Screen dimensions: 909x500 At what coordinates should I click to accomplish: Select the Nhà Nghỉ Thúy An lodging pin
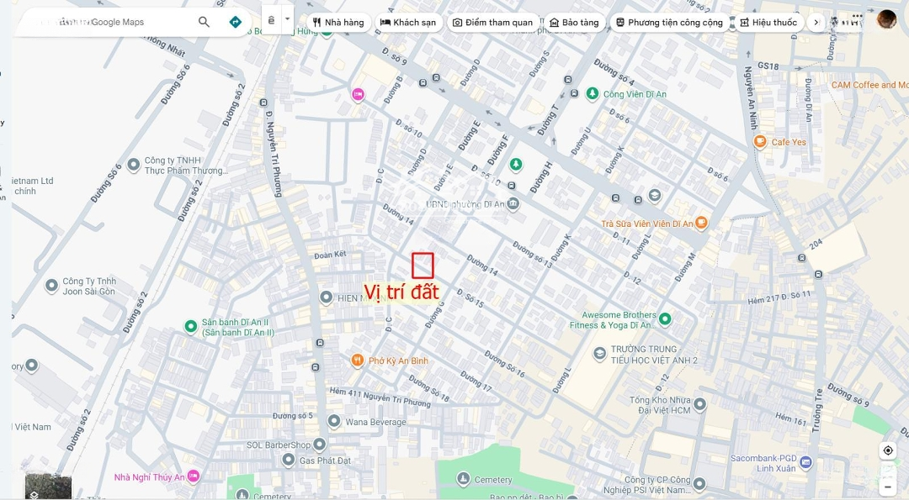coord(193,476)
